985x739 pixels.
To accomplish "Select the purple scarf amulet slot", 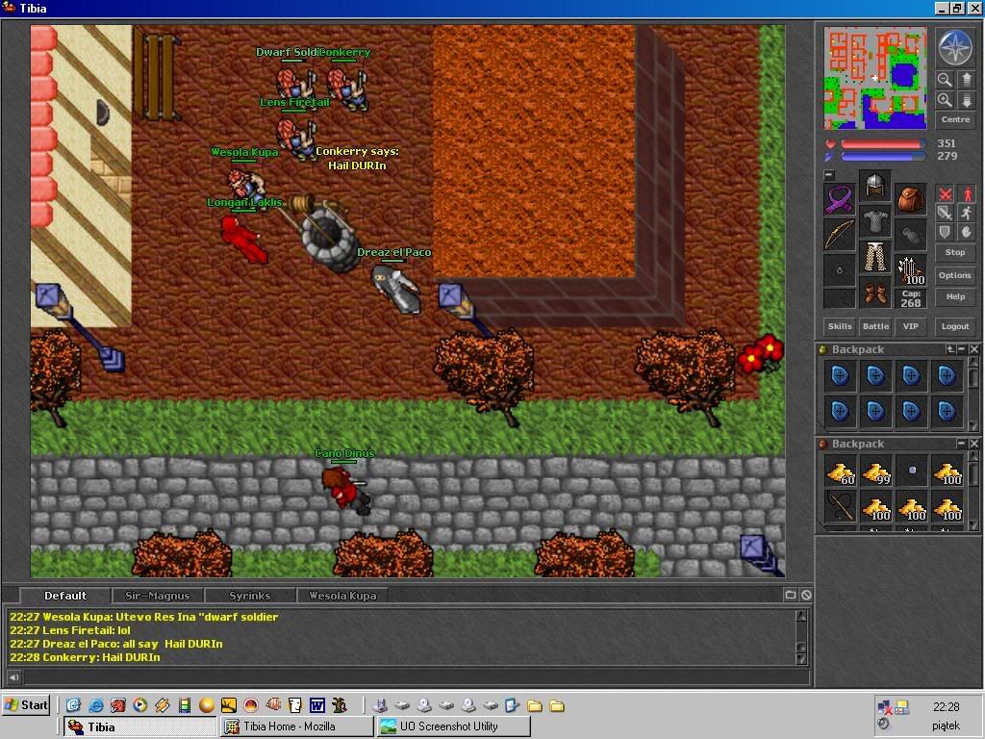I will [839, 199].
